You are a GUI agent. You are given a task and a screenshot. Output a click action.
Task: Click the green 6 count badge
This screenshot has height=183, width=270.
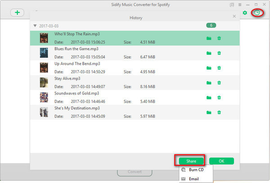211,26
